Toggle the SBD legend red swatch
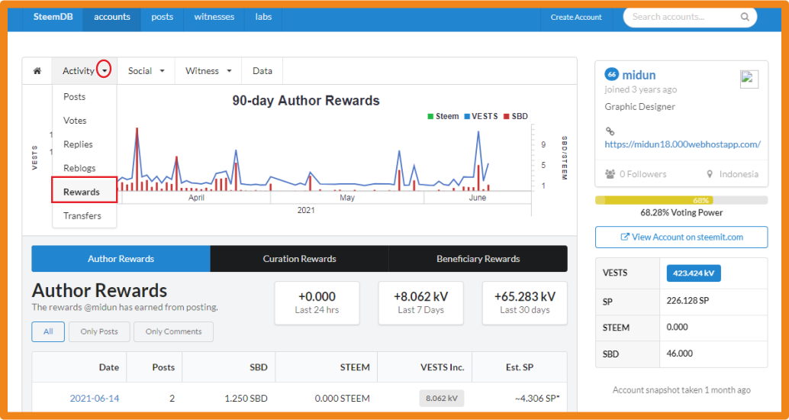This screenshot has height=420, width=789. coord(506,116)
